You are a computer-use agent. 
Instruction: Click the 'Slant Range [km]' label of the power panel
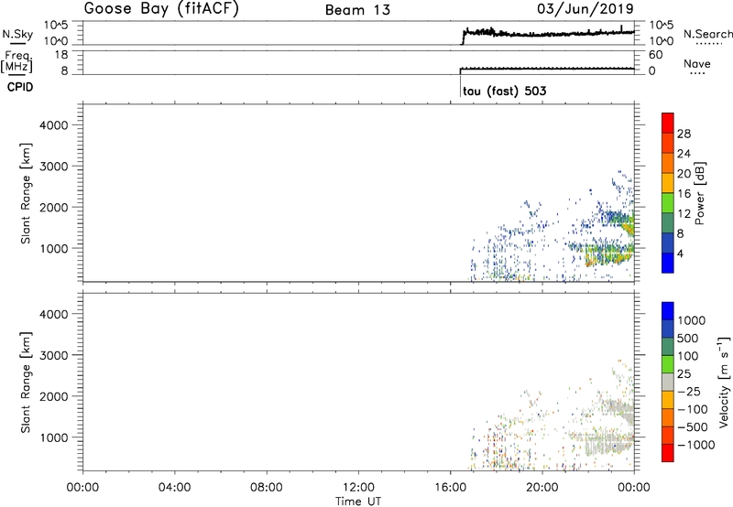point(26,193)
